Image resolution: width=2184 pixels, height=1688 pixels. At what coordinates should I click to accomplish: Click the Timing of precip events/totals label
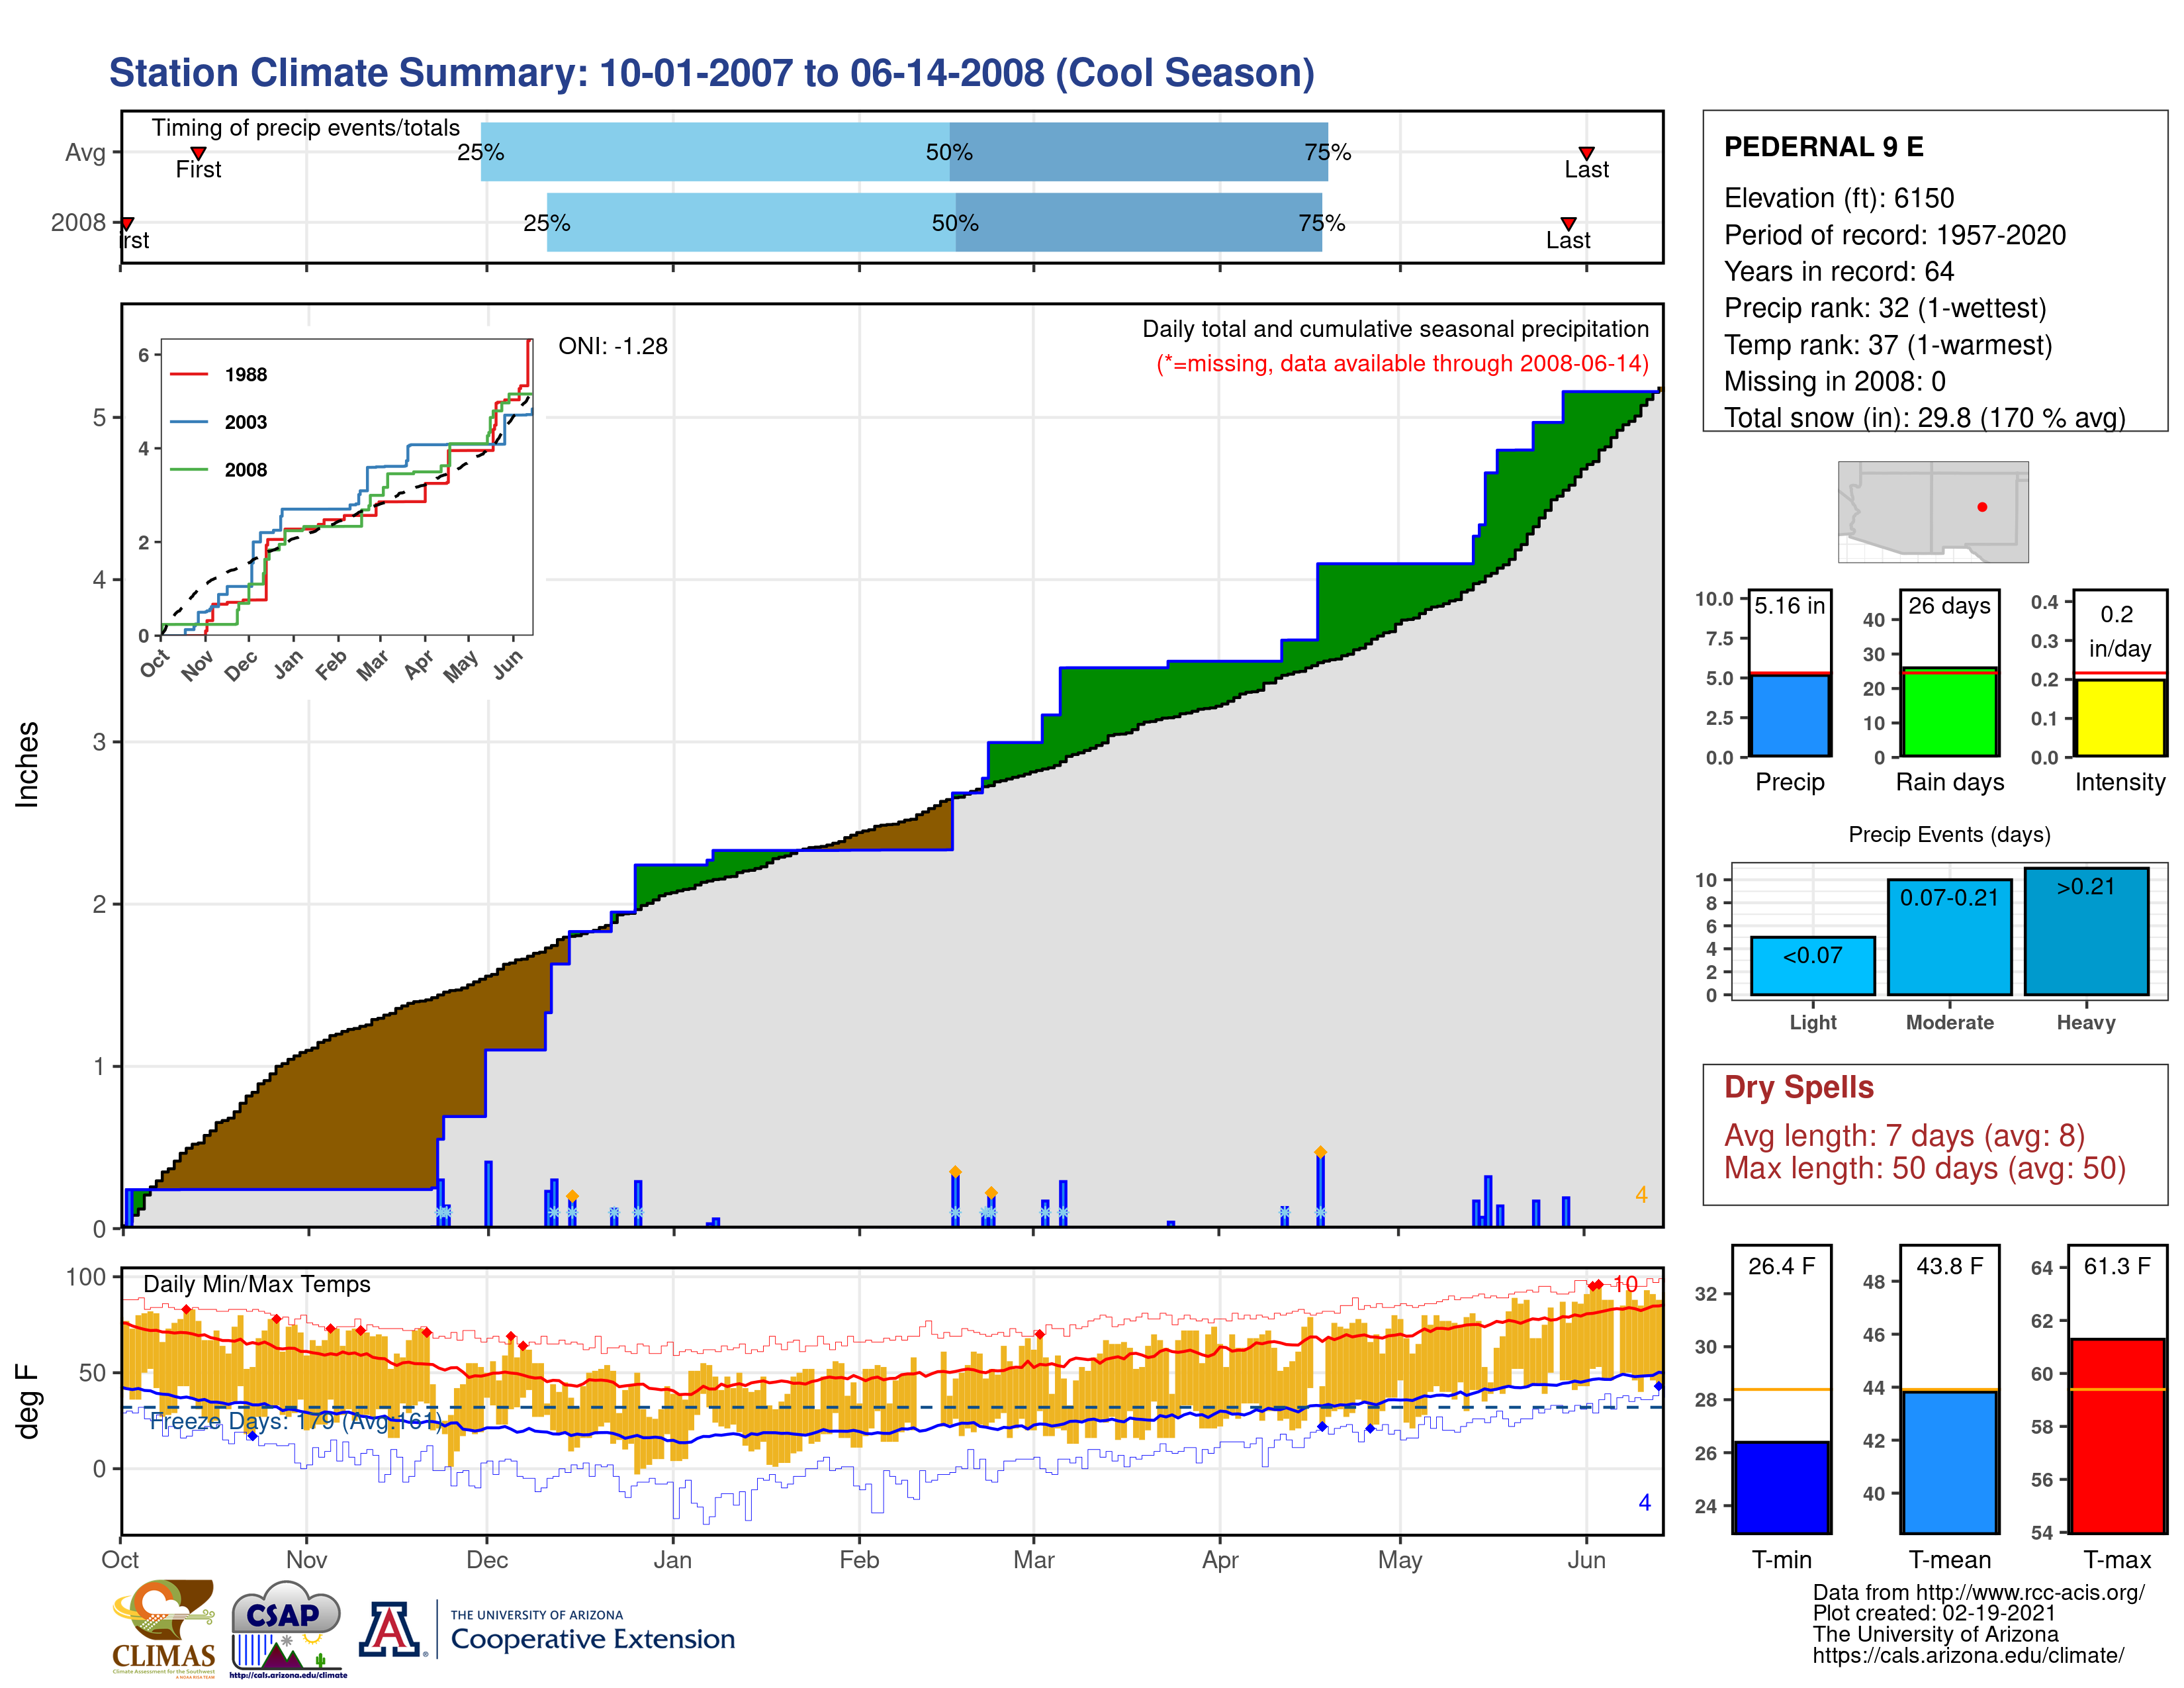point(306,128)
